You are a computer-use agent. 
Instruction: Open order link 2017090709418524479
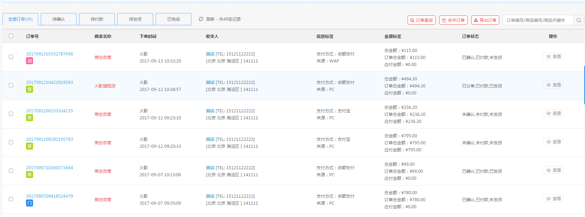pyautogui.click(x=50, y=196)
